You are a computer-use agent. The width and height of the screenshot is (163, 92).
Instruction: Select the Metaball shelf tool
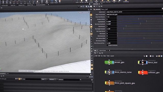click(56, 2)
